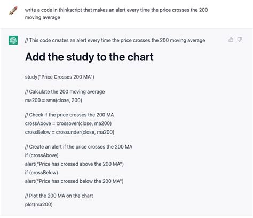The width and height of the screenshot is (253, 218).
Task: Click the alert Price has crossed below line
Action: tap(74, 181)
